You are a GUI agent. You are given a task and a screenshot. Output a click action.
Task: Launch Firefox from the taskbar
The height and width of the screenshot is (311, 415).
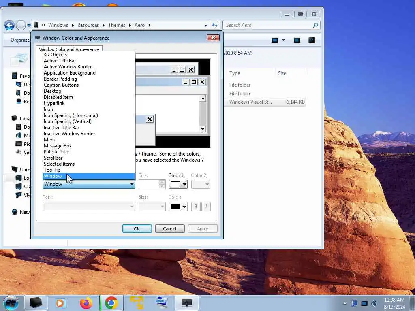tap(86, 303)
